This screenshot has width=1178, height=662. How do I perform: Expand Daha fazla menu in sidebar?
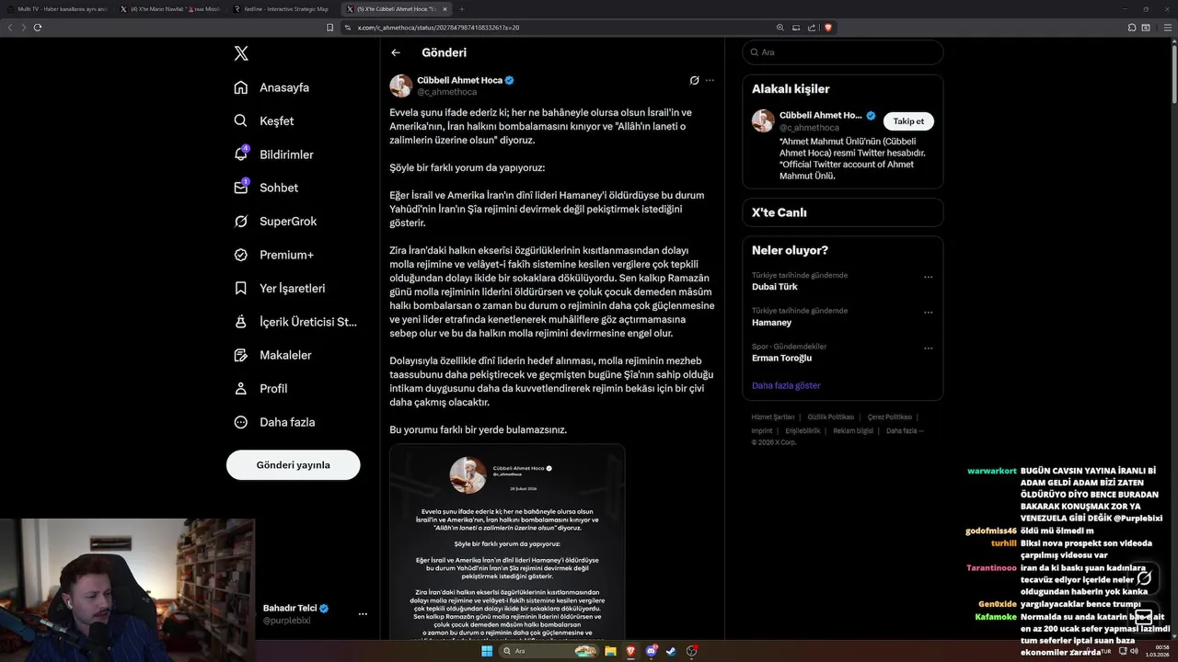pyautogui.click(x=274, y=422)
